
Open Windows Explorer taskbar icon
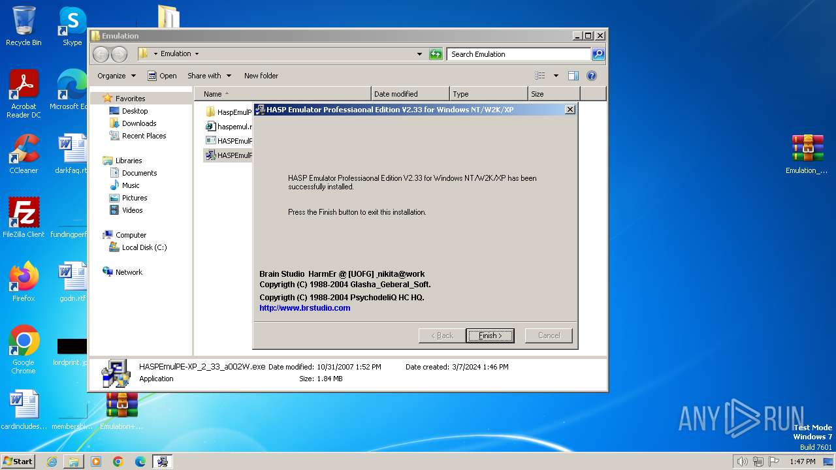74,462
